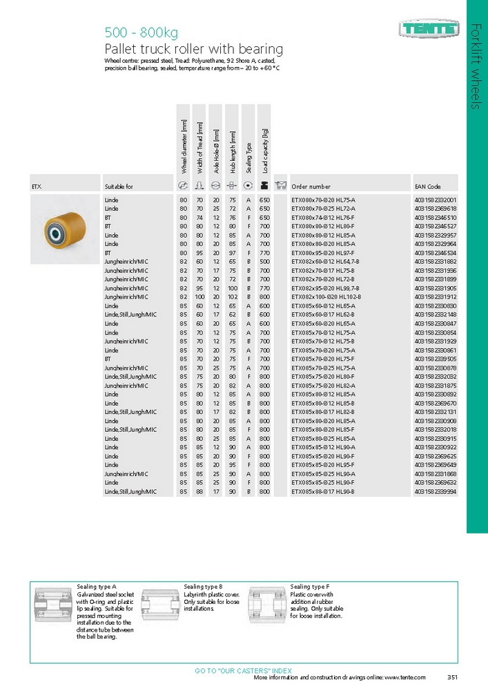Click the sealing type icon
The image size is (488, 691).
[248, 186]
